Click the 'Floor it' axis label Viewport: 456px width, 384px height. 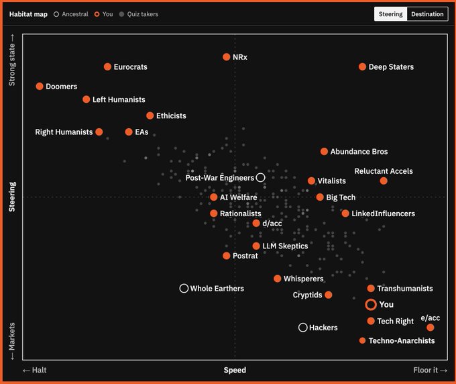(x=430, y=370)
